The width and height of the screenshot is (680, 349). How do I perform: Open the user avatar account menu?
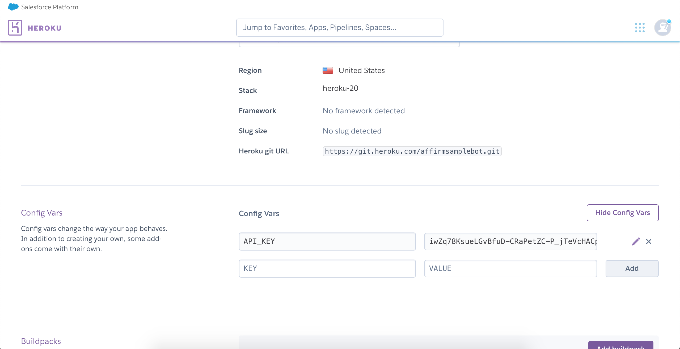tap(663, 28)
